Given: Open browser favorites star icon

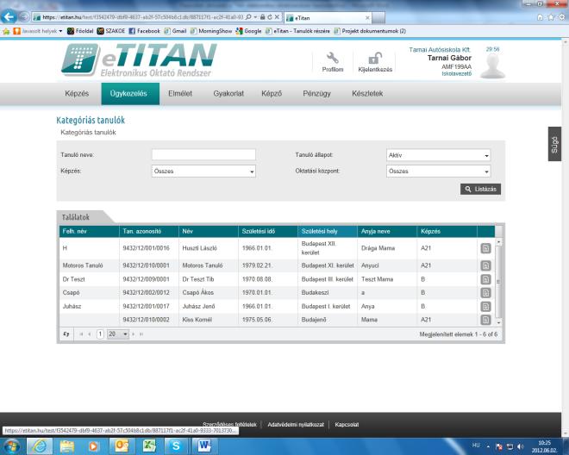Looking at the screenshot, I should [551, 17].
